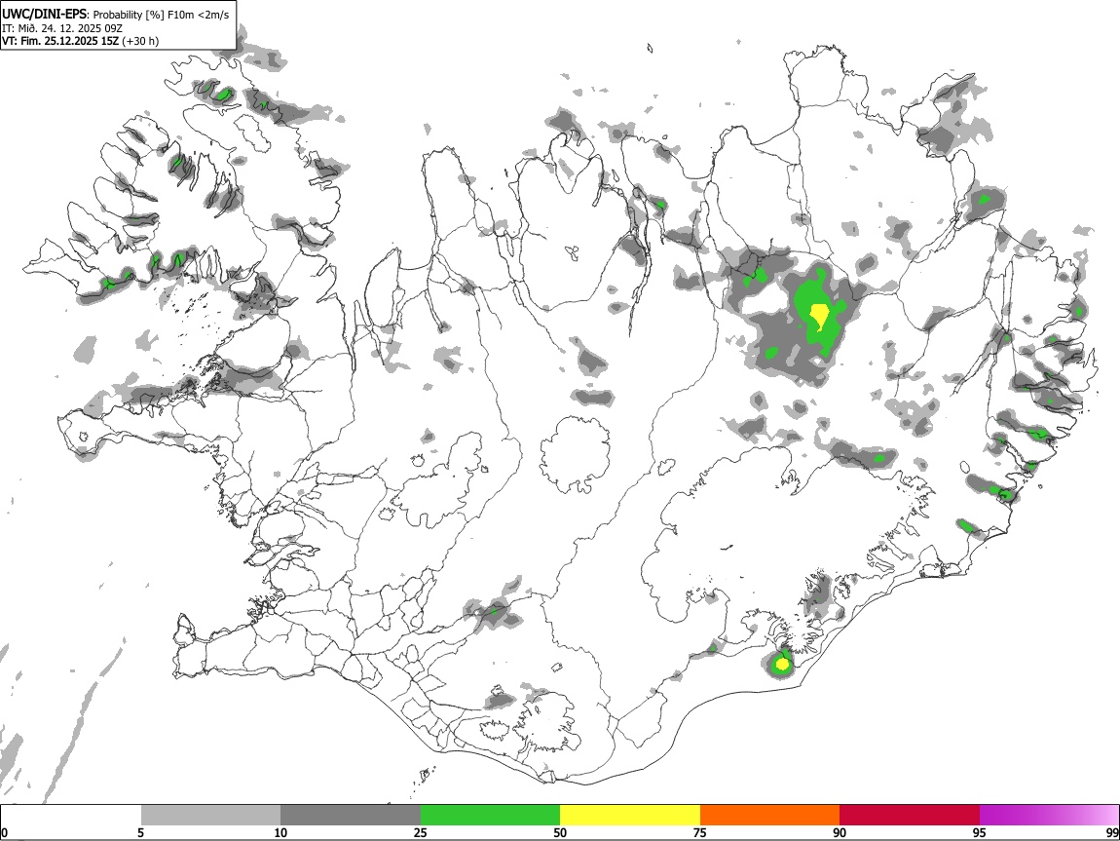Click the green 25-50% legend swatch
The image size is (1120, 841).
[490, 816]
